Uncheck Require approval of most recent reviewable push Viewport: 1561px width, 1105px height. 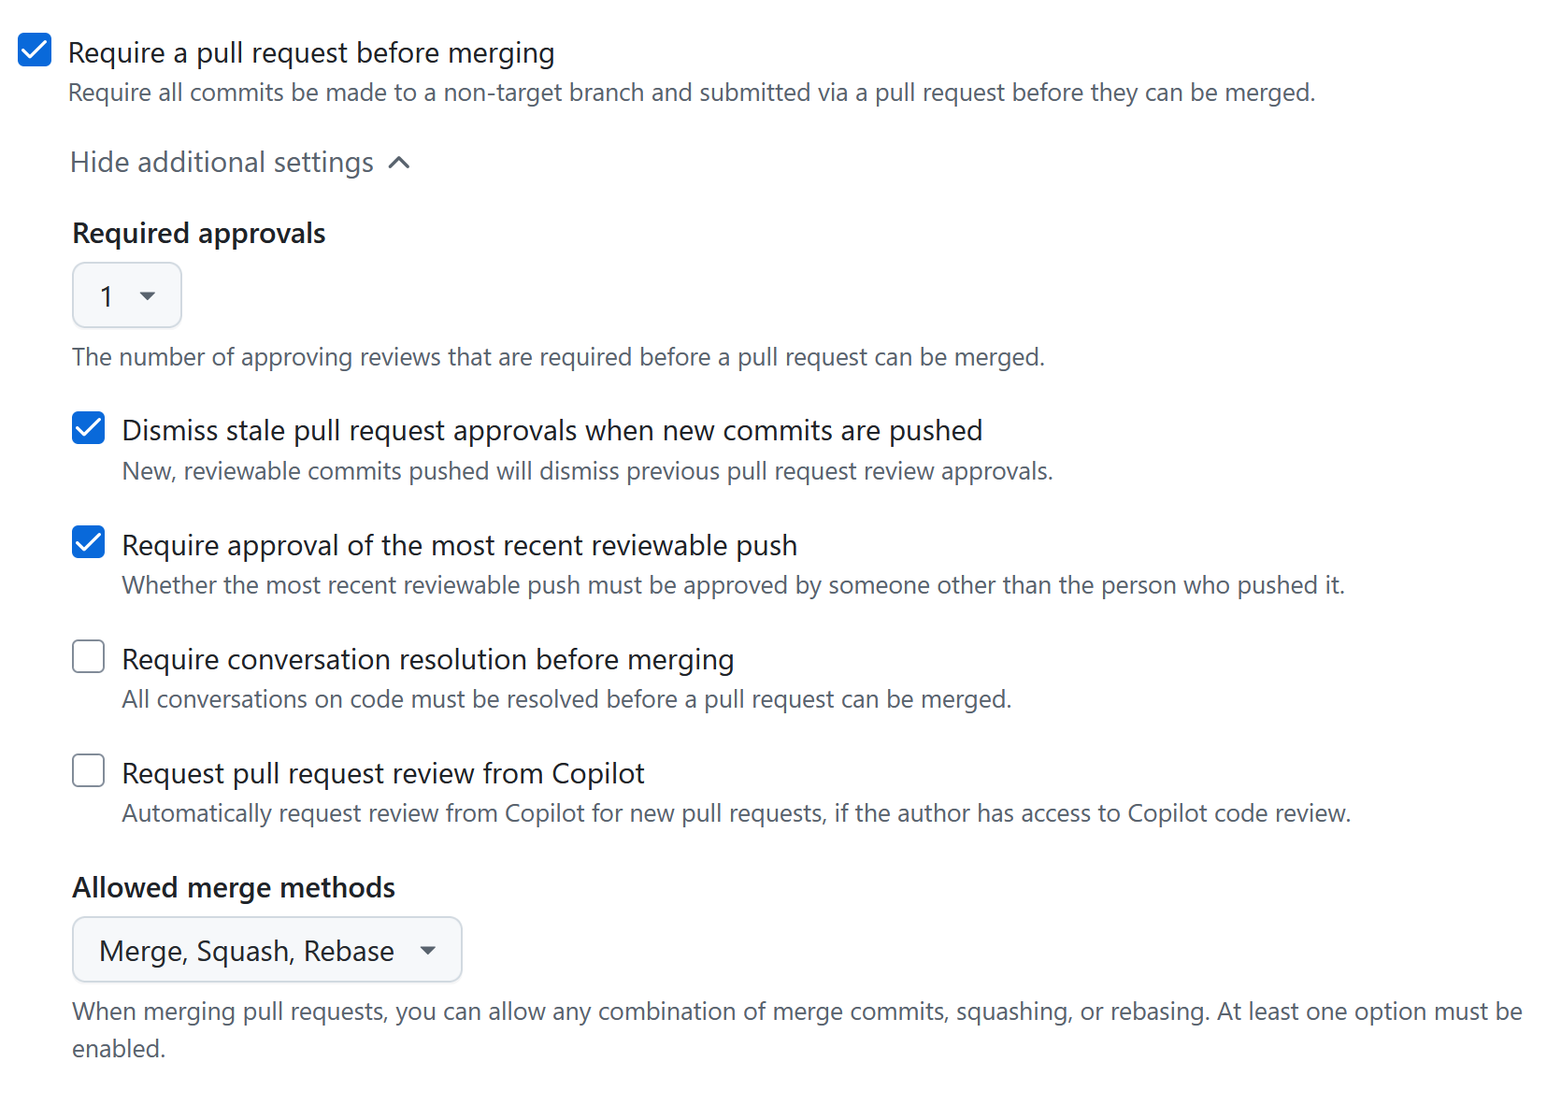pos(88,542)
